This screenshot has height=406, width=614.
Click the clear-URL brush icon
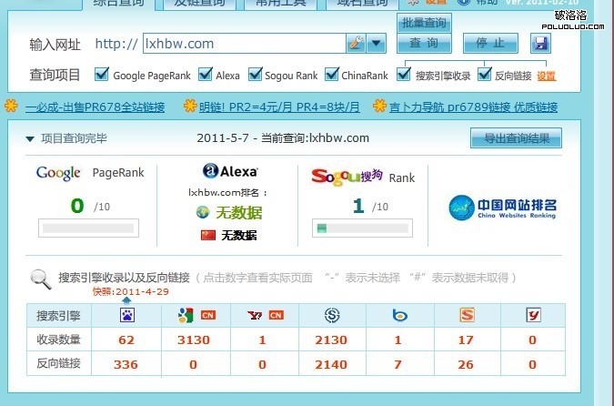point(356,43)
